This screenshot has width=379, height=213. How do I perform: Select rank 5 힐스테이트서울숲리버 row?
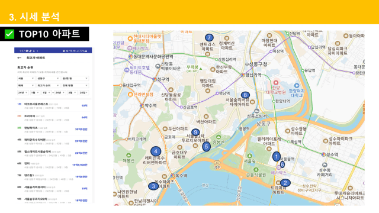tap(53, 153)
